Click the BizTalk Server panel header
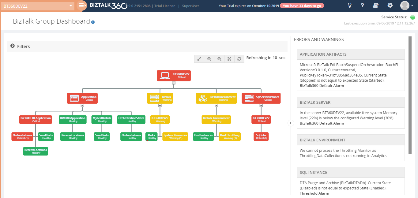Image resolution: width=418 pixels, height=198 pixels. pyautogui.click(x=351, y=102)
